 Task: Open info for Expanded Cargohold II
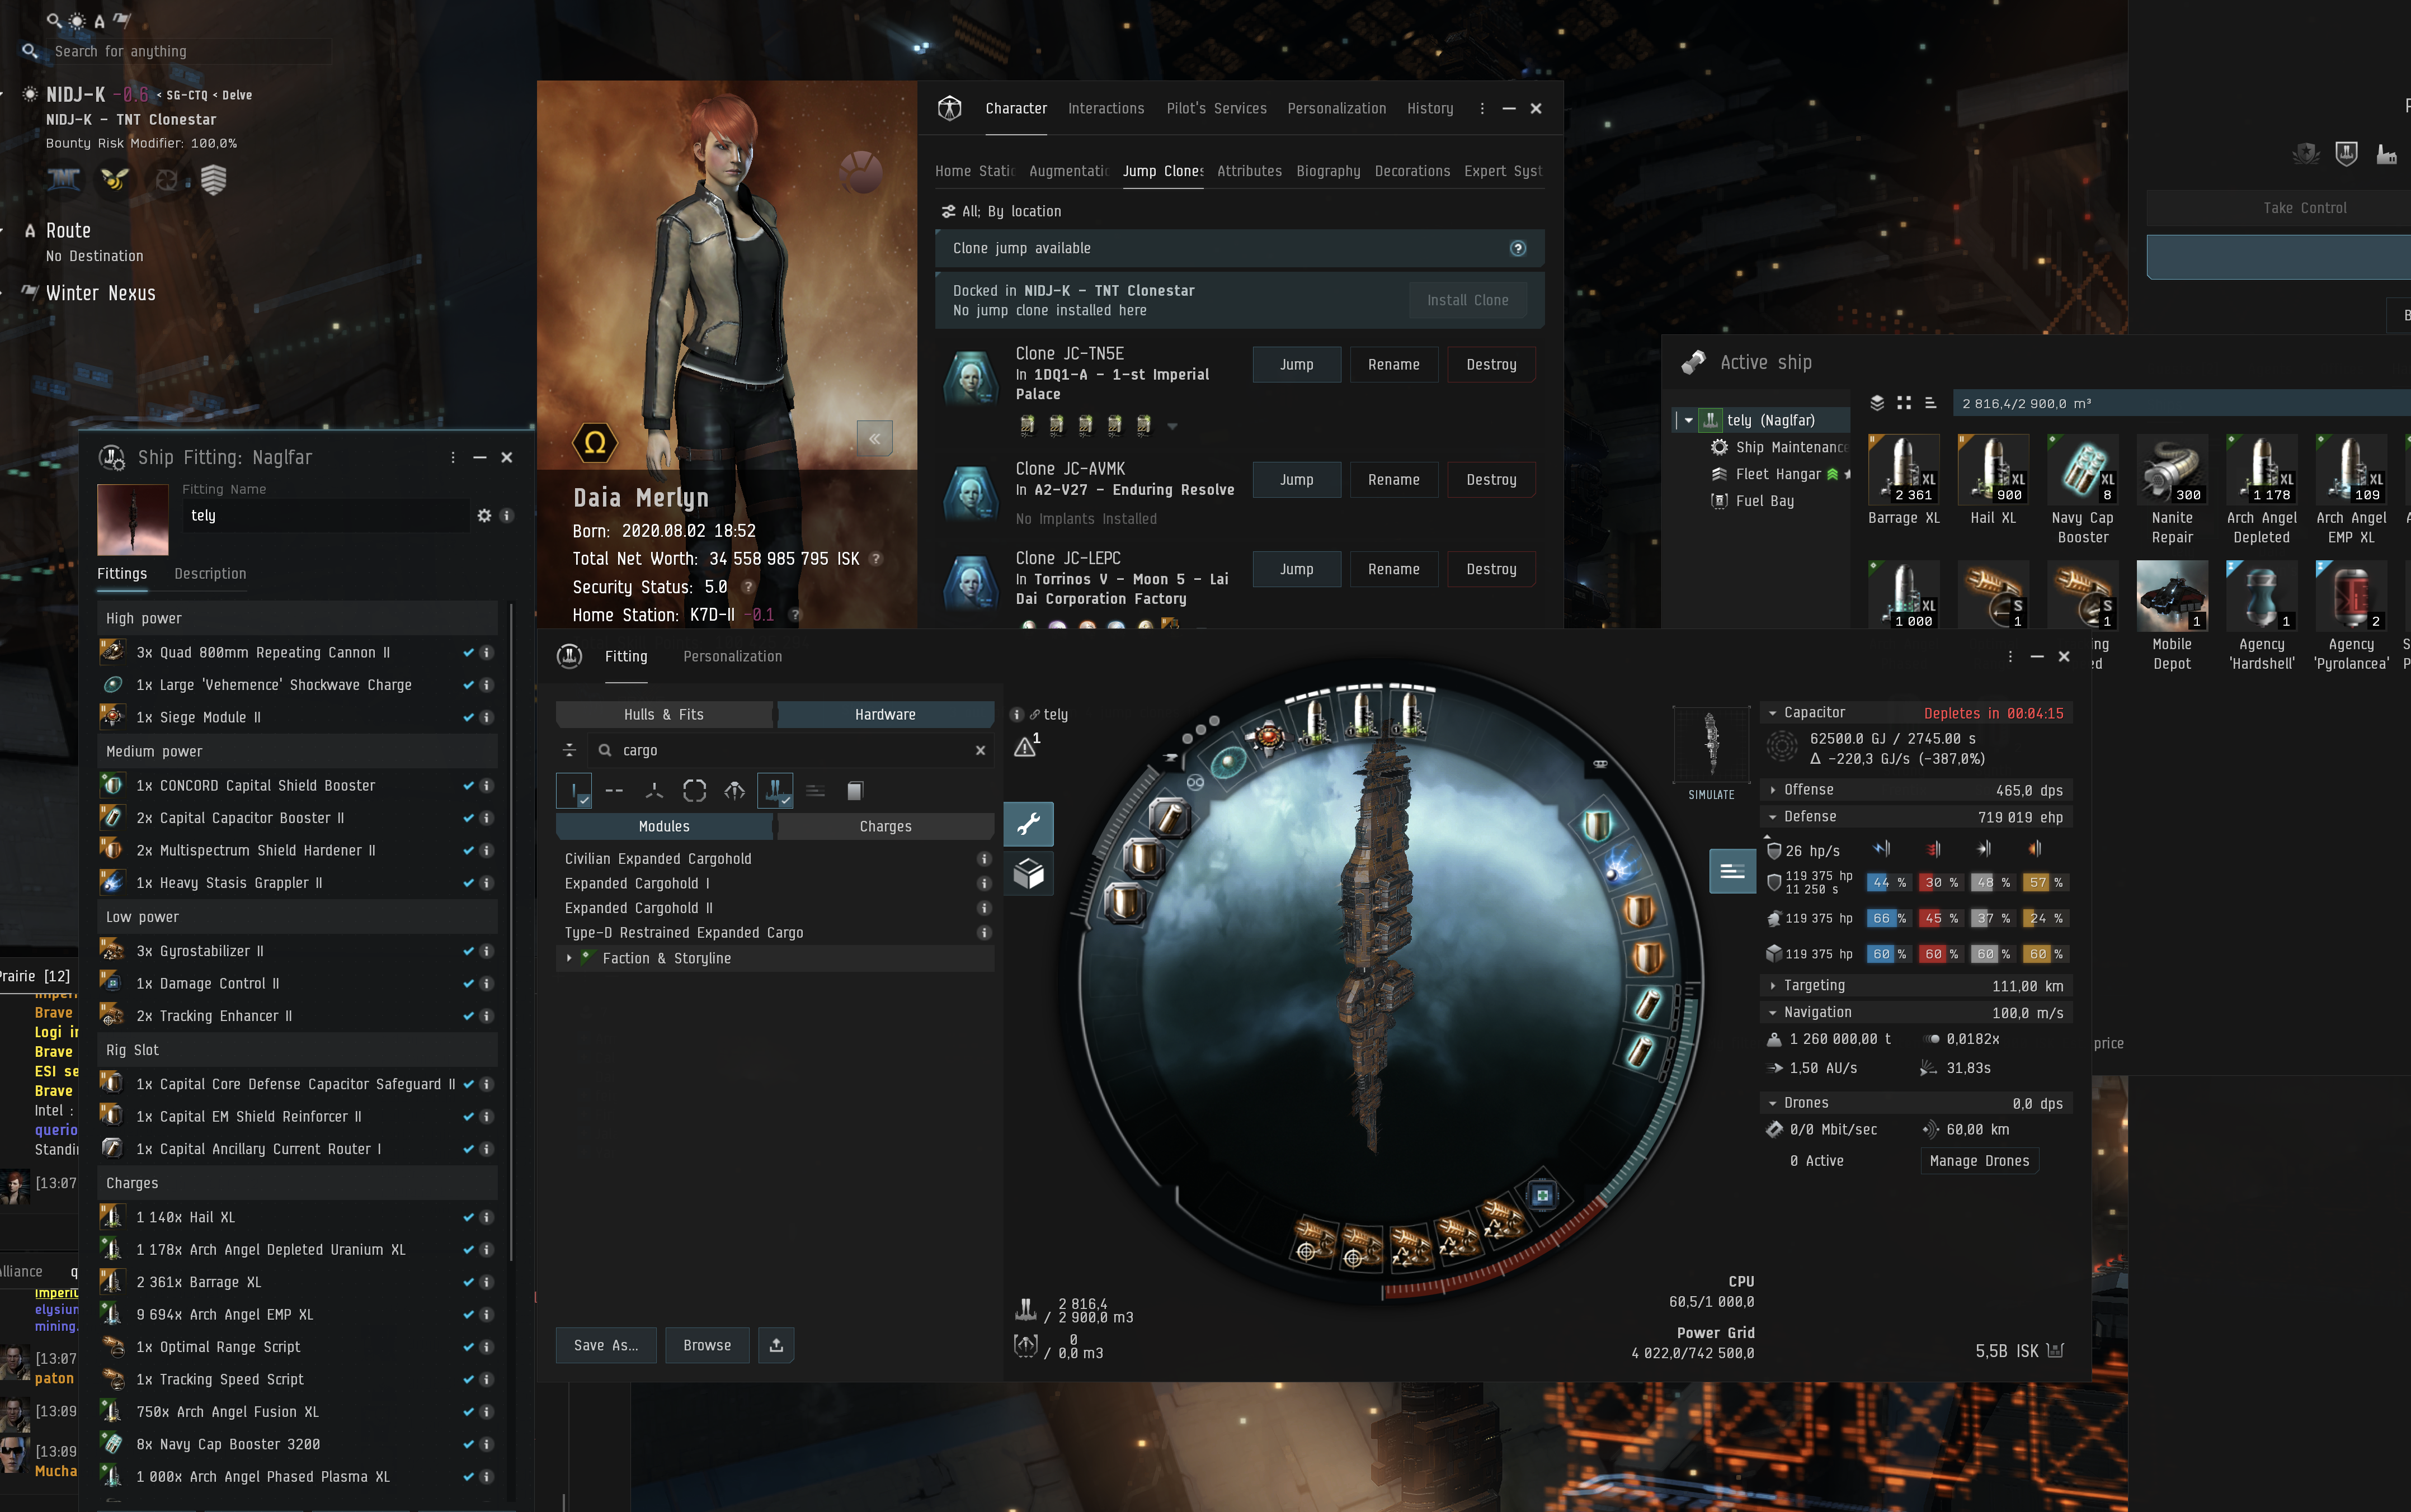pyautogui.click(x=985, y=908)
